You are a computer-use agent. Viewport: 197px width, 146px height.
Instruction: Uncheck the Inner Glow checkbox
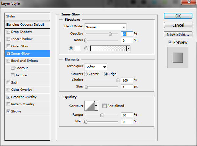[x=8, y=54]
